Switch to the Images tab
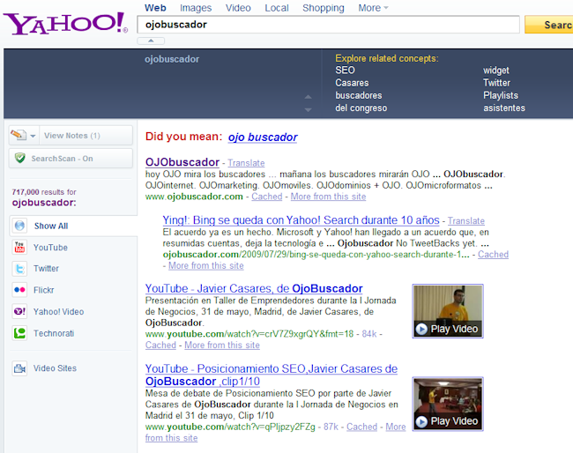Screen dimensions: 573x453 click(196, 8)
